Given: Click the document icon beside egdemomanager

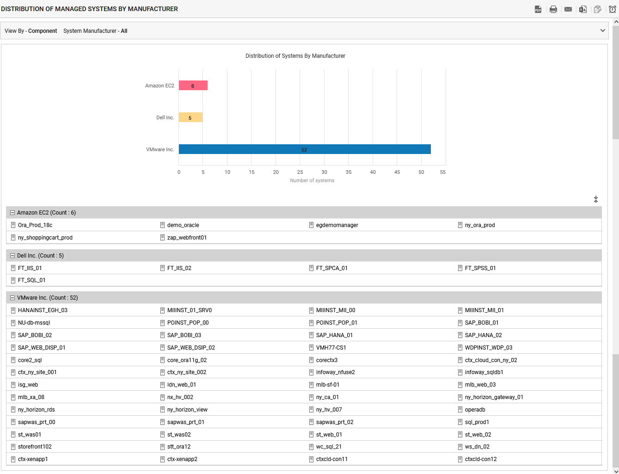Looking at the screenshot, I should [x=312, y=225].
